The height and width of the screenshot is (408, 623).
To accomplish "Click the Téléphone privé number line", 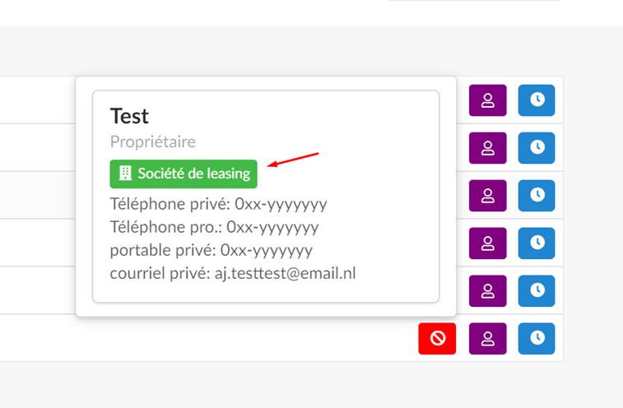I will coord(219,204).
